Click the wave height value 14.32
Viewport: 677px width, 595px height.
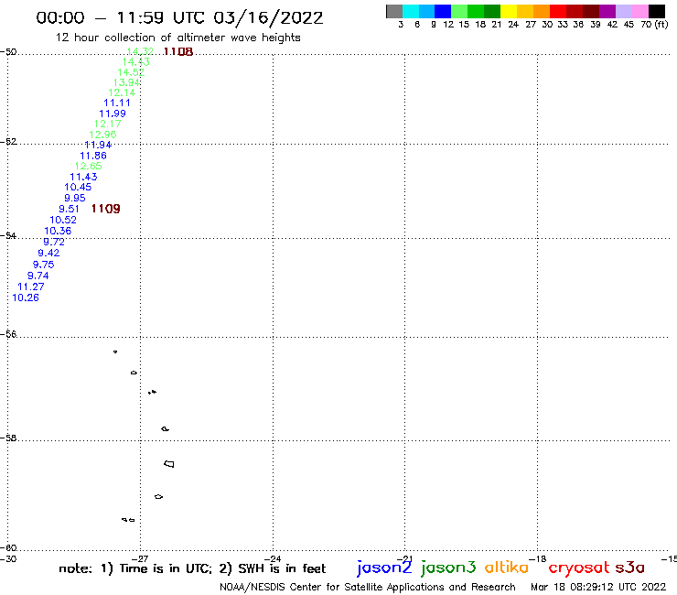click(140, 51)
